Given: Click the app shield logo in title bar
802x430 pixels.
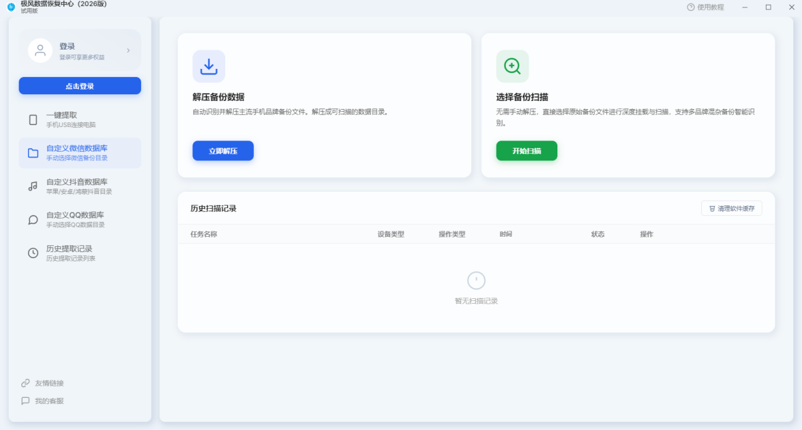Looking at the screenshot, I should pyautogui.click(x=11, y=7).
